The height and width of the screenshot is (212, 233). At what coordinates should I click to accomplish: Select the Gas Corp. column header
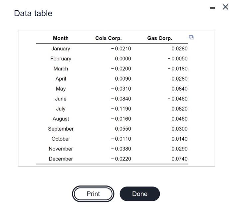coord(160,38)
